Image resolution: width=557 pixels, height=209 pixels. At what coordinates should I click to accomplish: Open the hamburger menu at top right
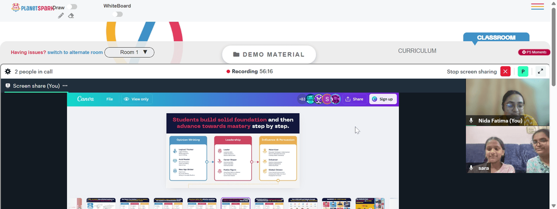538,6
